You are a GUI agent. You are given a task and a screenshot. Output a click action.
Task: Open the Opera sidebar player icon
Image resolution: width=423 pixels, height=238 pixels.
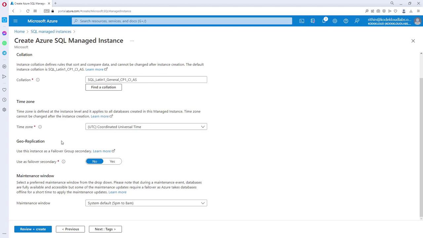(x=4, y=66)
